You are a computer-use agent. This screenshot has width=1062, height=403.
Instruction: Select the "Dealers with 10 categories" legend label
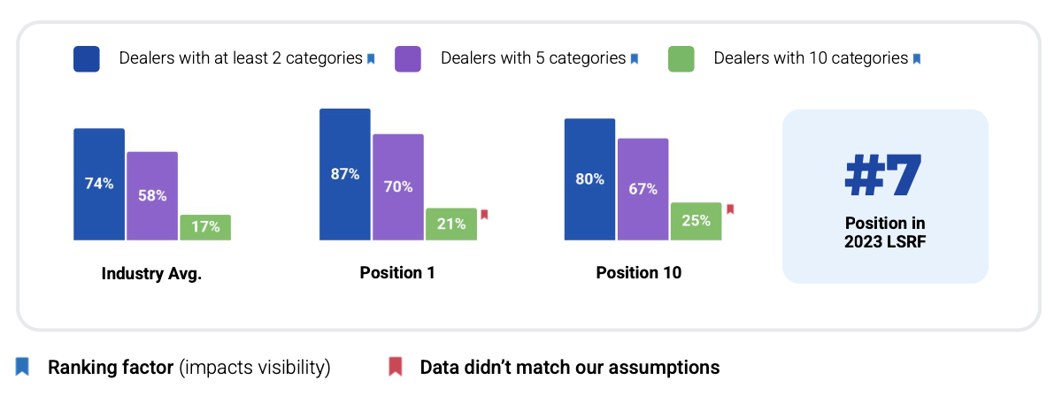(811, 59)
